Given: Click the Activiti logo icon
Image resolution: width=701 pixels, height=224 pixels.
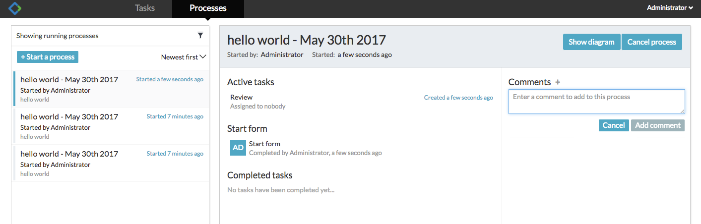Looking at the screenshot, I should point(15,8).
